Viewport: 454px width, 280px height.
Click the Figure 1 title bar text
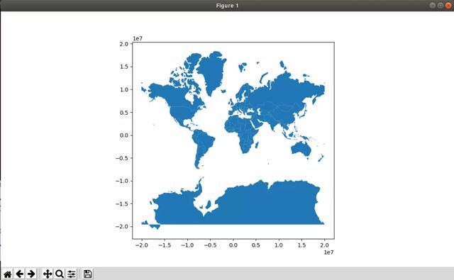click(227, 6)
